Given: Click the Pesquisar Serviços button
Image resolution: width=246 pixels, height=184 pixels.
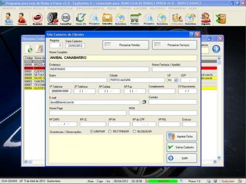Looking at the screenshot, I should point(175,45).
